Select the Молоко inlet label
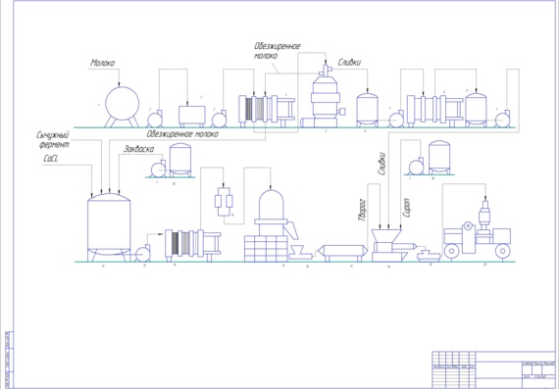Viewport: 559px width, 389px height. tap(102, 63)
